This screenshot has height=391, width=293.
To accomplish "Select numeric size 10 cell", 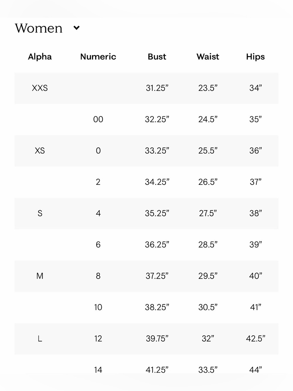I will (98, 307).
